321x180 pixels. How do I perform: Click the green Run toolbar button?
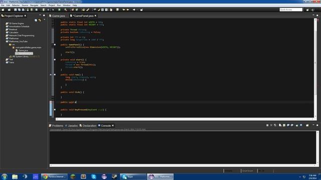point(59,10)
